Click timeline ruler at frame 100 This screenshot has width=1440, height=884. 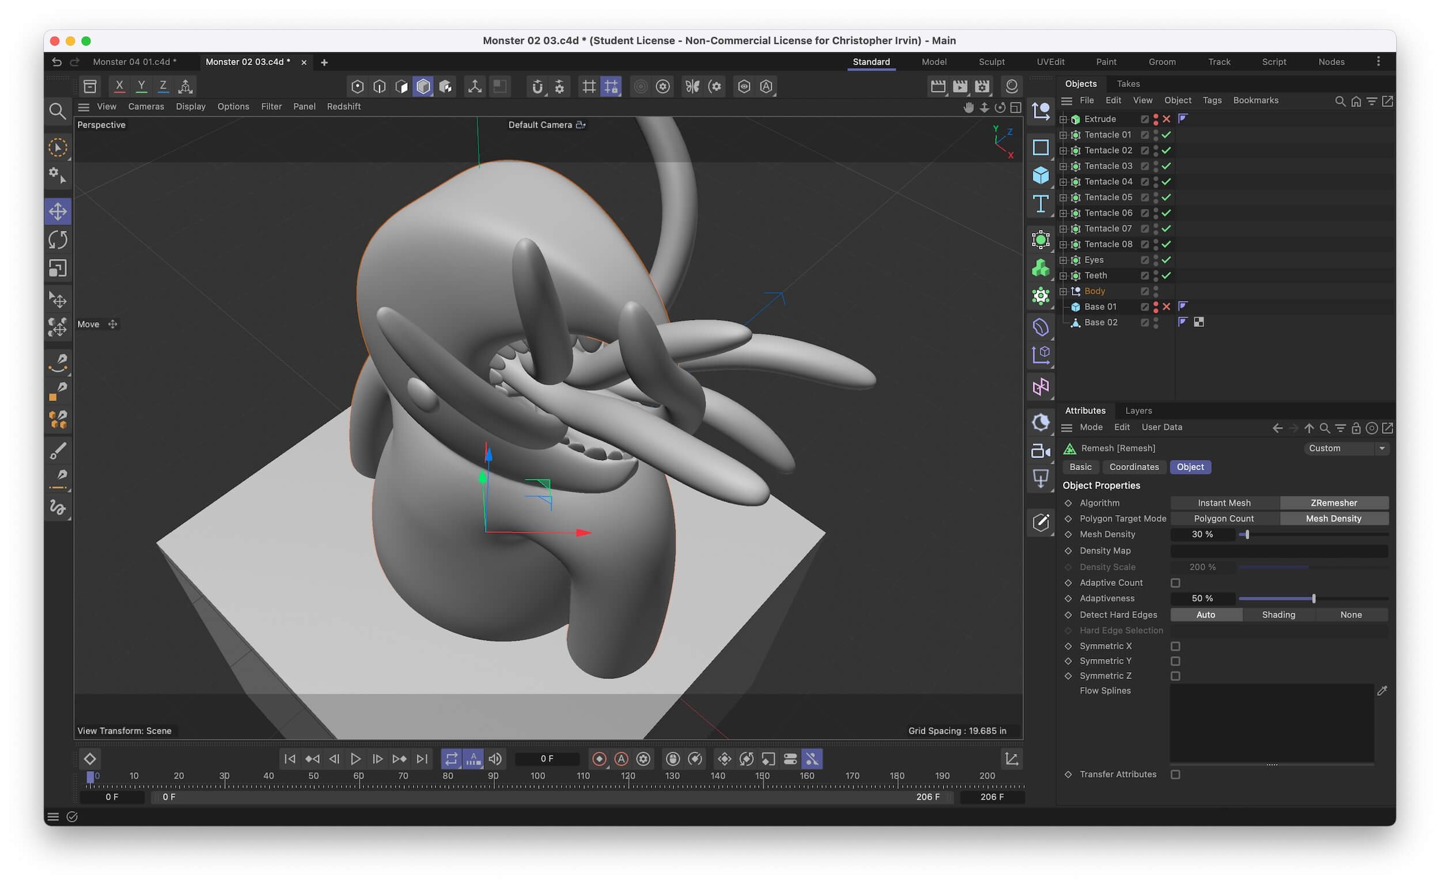(x=538, y=776)
